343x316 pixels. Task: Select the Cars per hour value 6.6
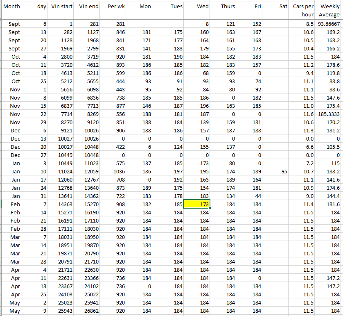(x=303, y=147)
